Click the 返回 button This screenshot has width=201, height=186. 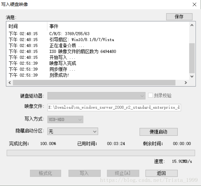161,173
